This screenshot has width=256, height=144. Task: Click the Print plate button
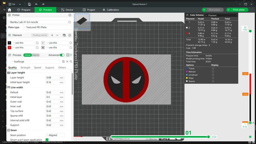(239, 10)
